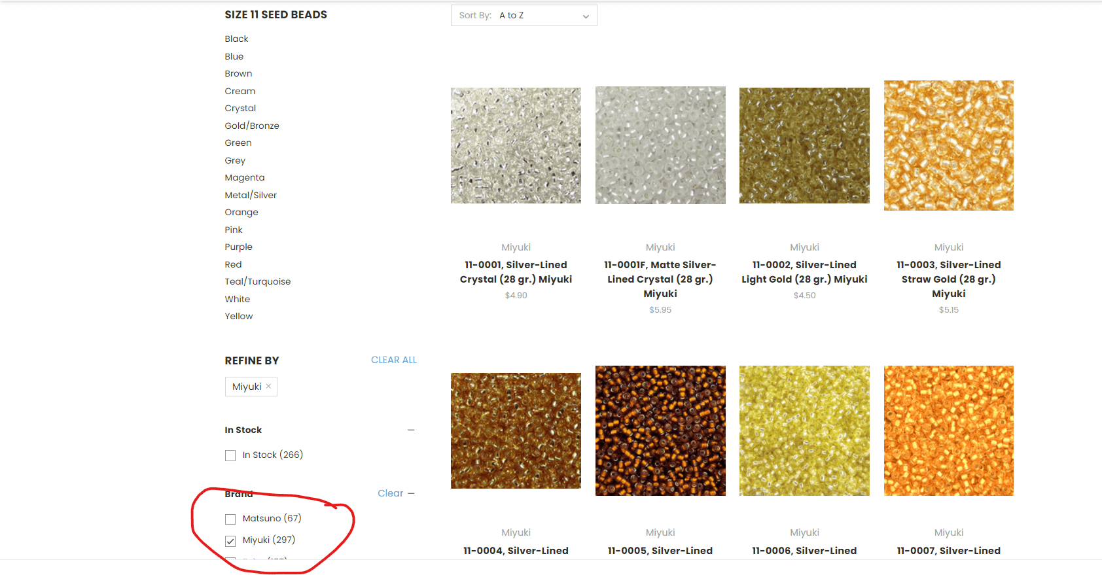Open the 11-0004, Silver-Lined product title
This screenshot has width=1102, height=575.
point(516,551)
